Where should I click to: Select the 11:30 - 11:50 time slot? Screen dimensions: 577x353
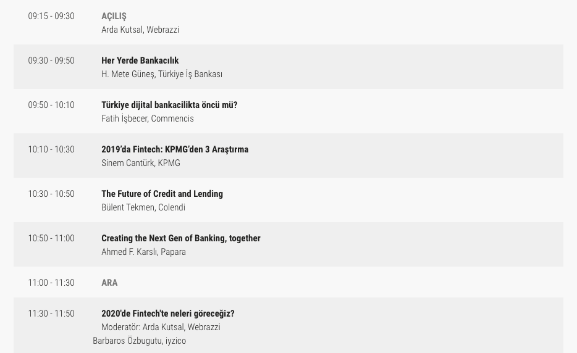(x=51, y=314)
